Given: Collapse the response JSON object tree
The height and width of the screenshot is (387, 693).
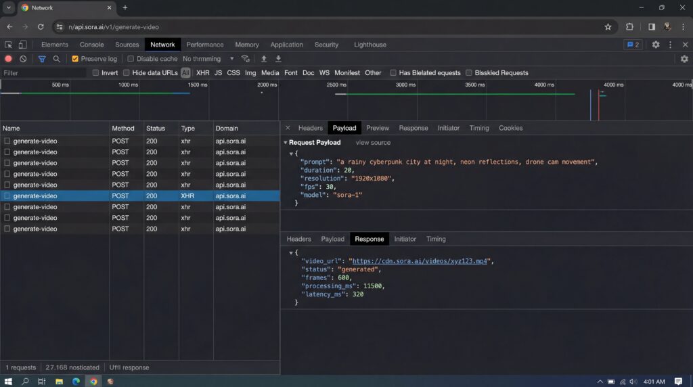Looking at the screenshot, I should 292,252.
